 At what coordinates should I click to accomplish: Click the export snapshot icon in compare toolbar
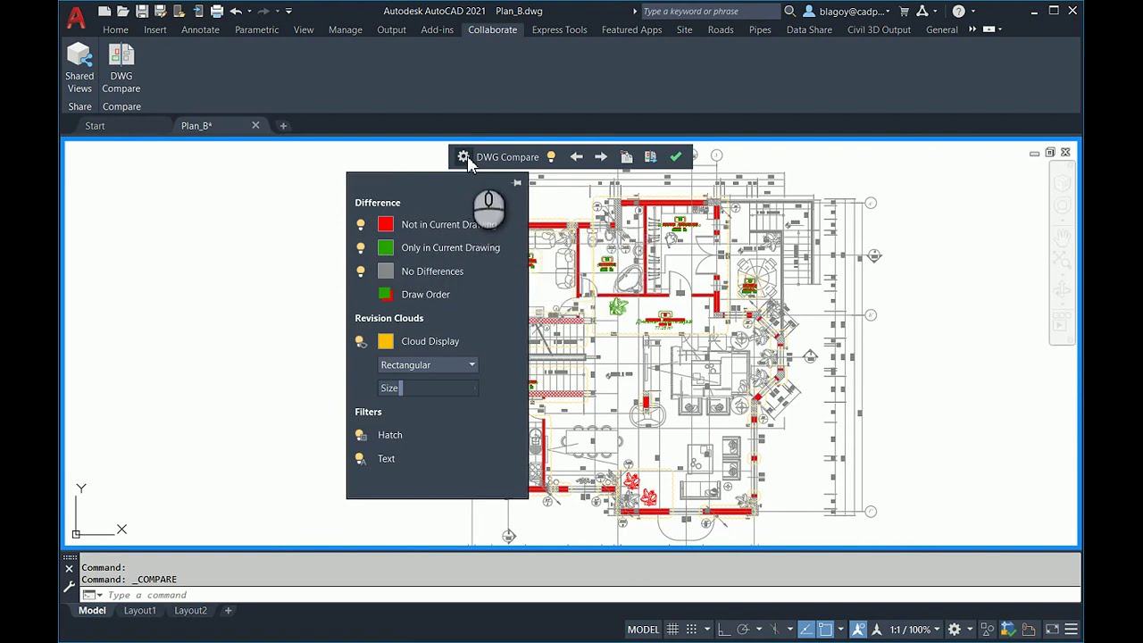point(650,157)
